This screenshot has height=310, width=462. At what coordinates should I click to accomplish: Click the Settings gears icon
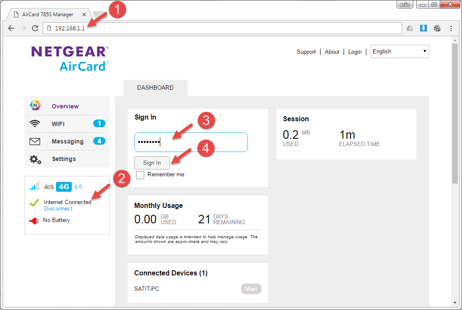pos(35,159)
